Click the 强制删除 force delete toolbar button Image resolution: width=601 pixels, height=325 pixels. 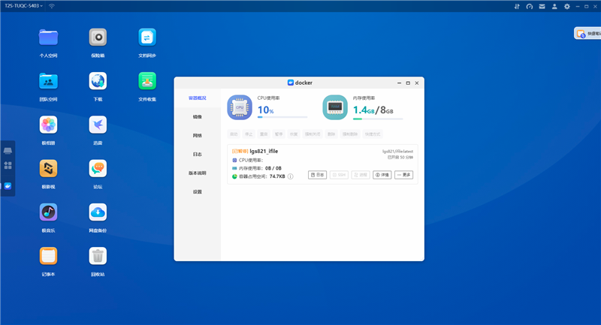point(350,134)
